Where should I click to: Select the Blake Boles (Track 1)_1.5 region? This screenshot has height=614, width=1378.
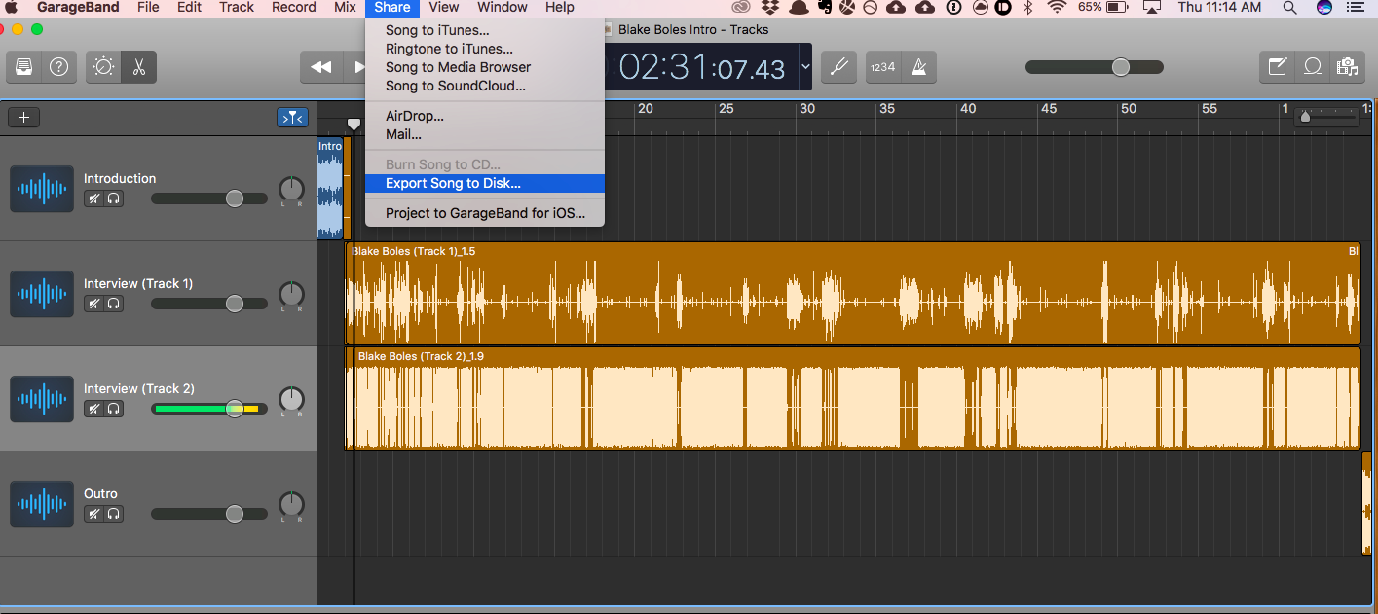(x=852, y=294)
